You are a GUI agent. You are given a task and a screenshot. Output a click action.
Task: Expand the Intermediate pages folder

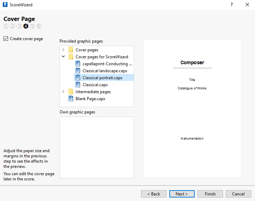click(x=63, y=92)
